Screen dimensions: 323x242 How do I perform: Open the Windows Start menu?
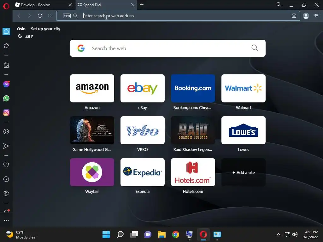pos(106,234)
